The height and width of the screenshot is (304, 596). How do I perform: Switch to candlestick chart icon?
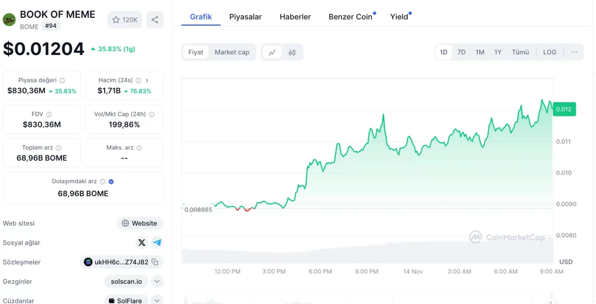(292, 52)
